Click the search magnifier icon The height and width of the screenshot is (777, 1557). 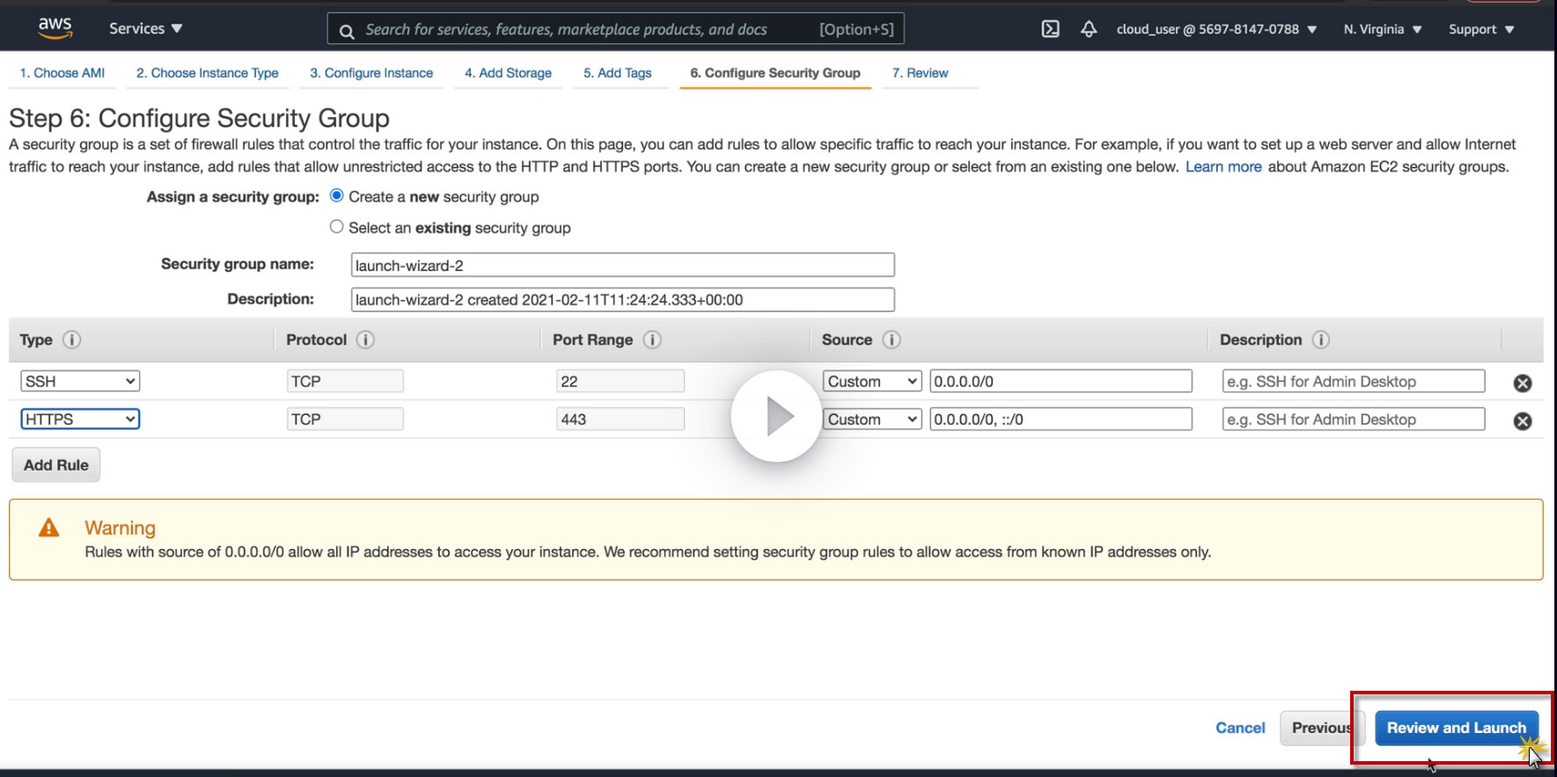[x=347, y=31]
